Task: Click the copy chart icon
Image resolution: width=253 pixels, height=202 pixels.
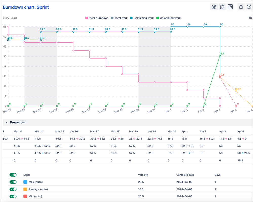Action: (x=222, y=7)
